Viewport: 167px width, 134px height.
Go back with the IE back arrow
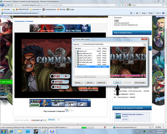pos(2,5)
